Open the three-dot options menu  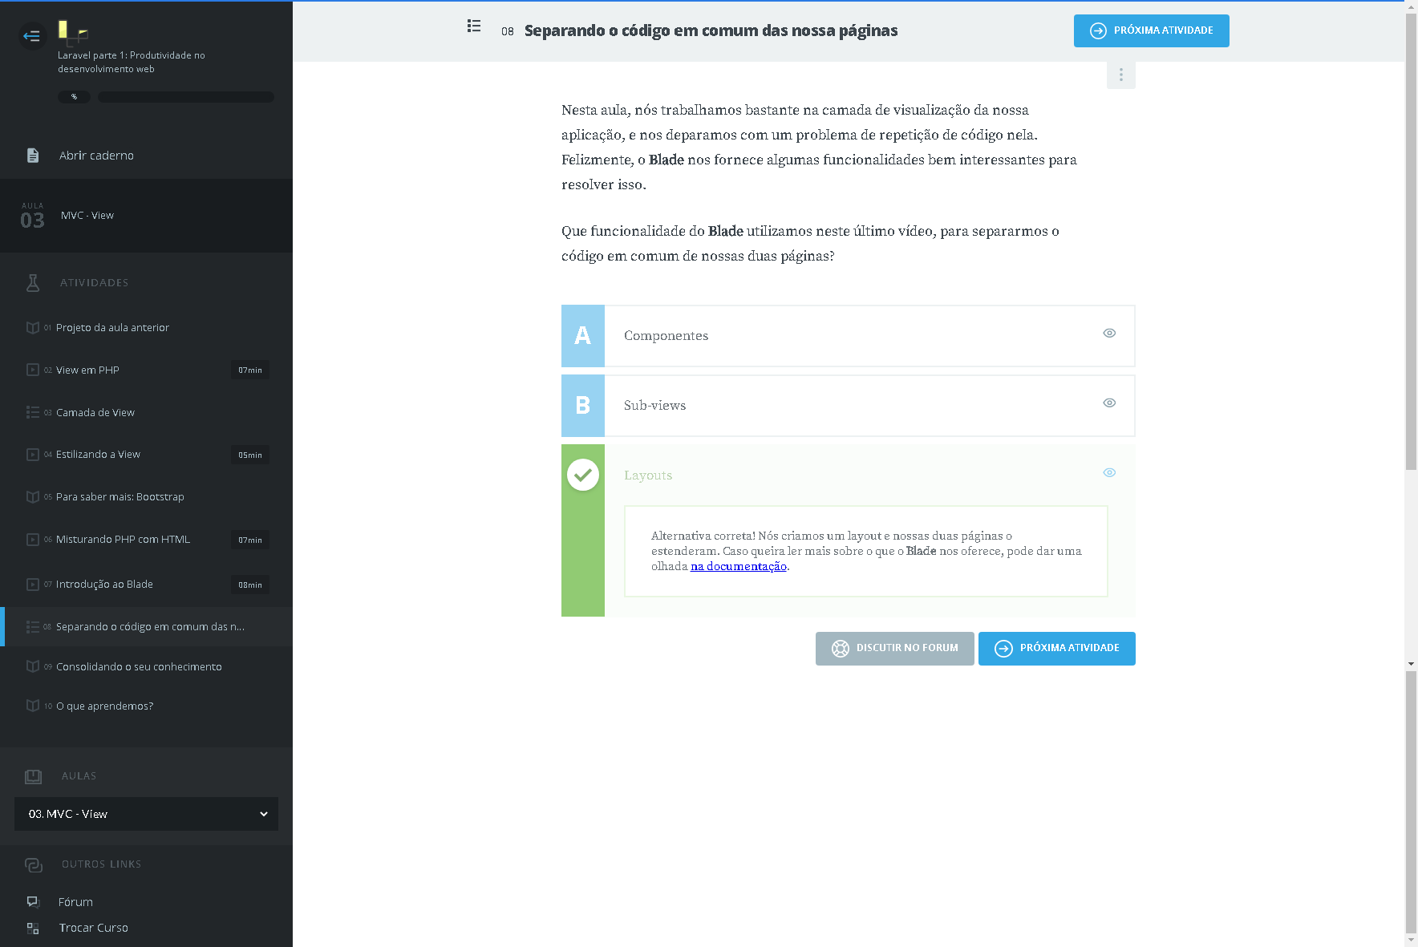click(x=1120, y=75)
